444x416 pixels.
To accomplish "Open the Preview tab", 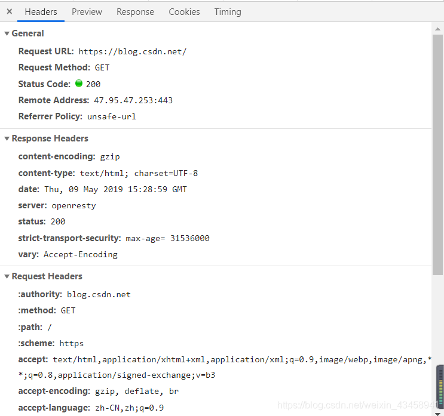I will (x=87, y=12).
